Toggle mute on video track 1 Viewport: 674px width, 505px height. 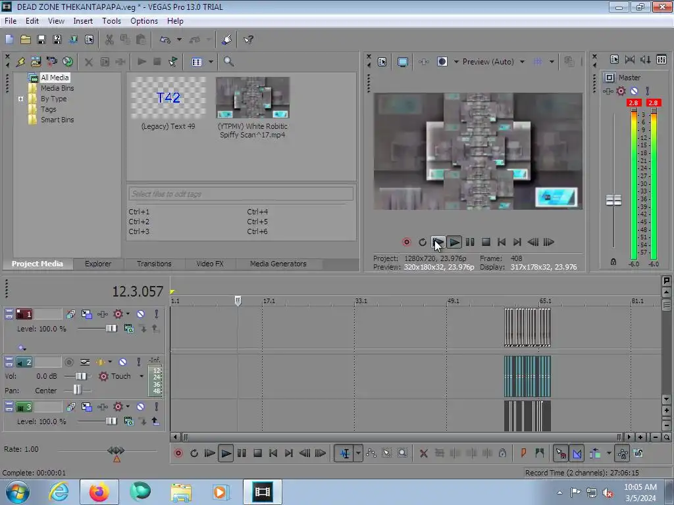pyautogui.click(x=141, y=314)
